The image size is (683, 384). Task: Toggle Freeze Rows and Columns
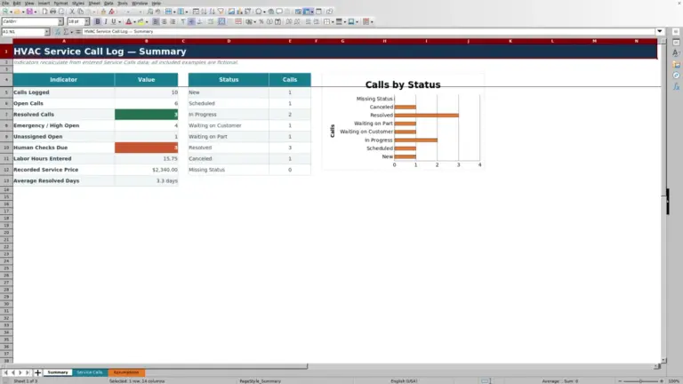pyautogui.click(x=307, y=12)
